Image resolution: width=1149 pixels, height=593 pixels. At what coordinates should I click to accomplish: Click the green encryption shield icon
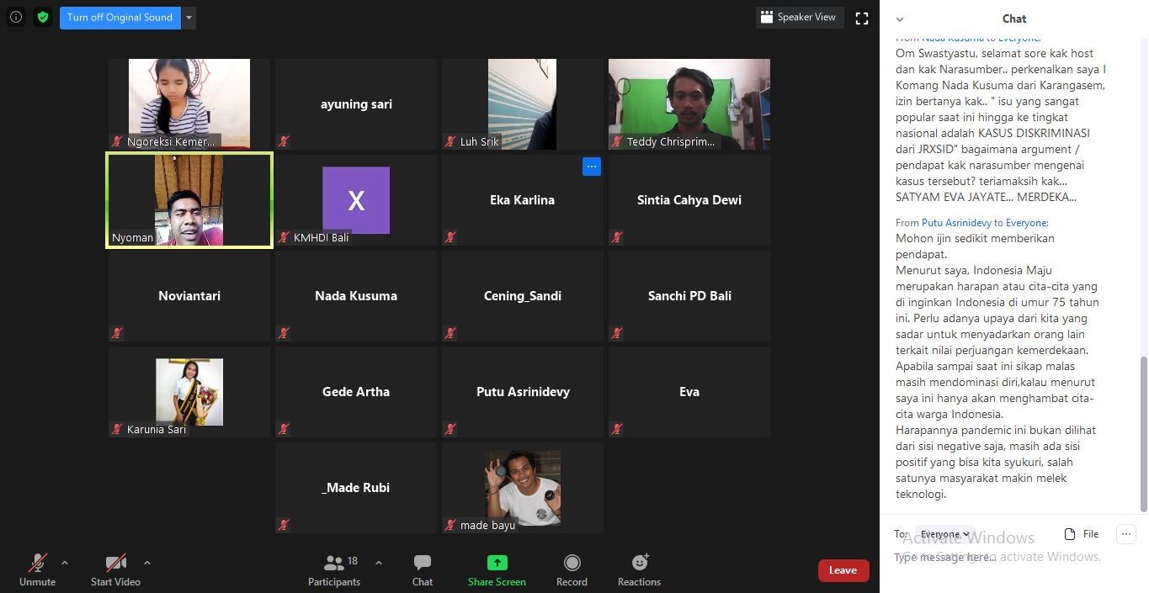42,17
